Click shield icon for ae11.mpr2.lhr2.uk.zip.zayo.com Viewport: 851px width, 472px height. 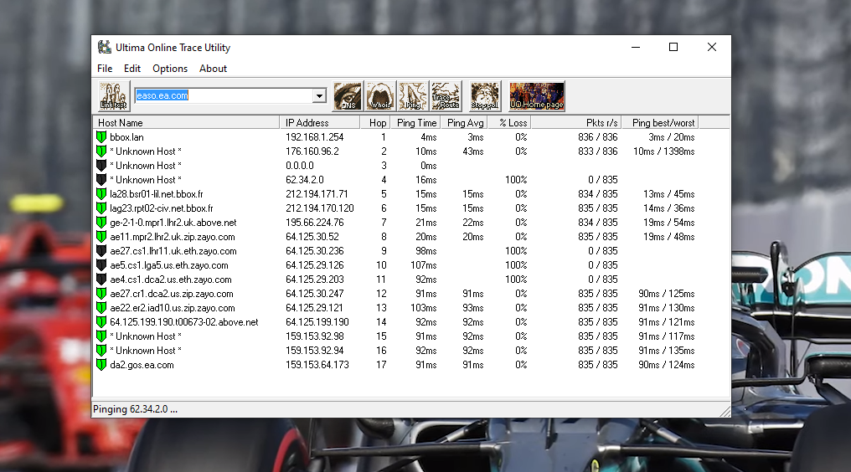point(101,236)
